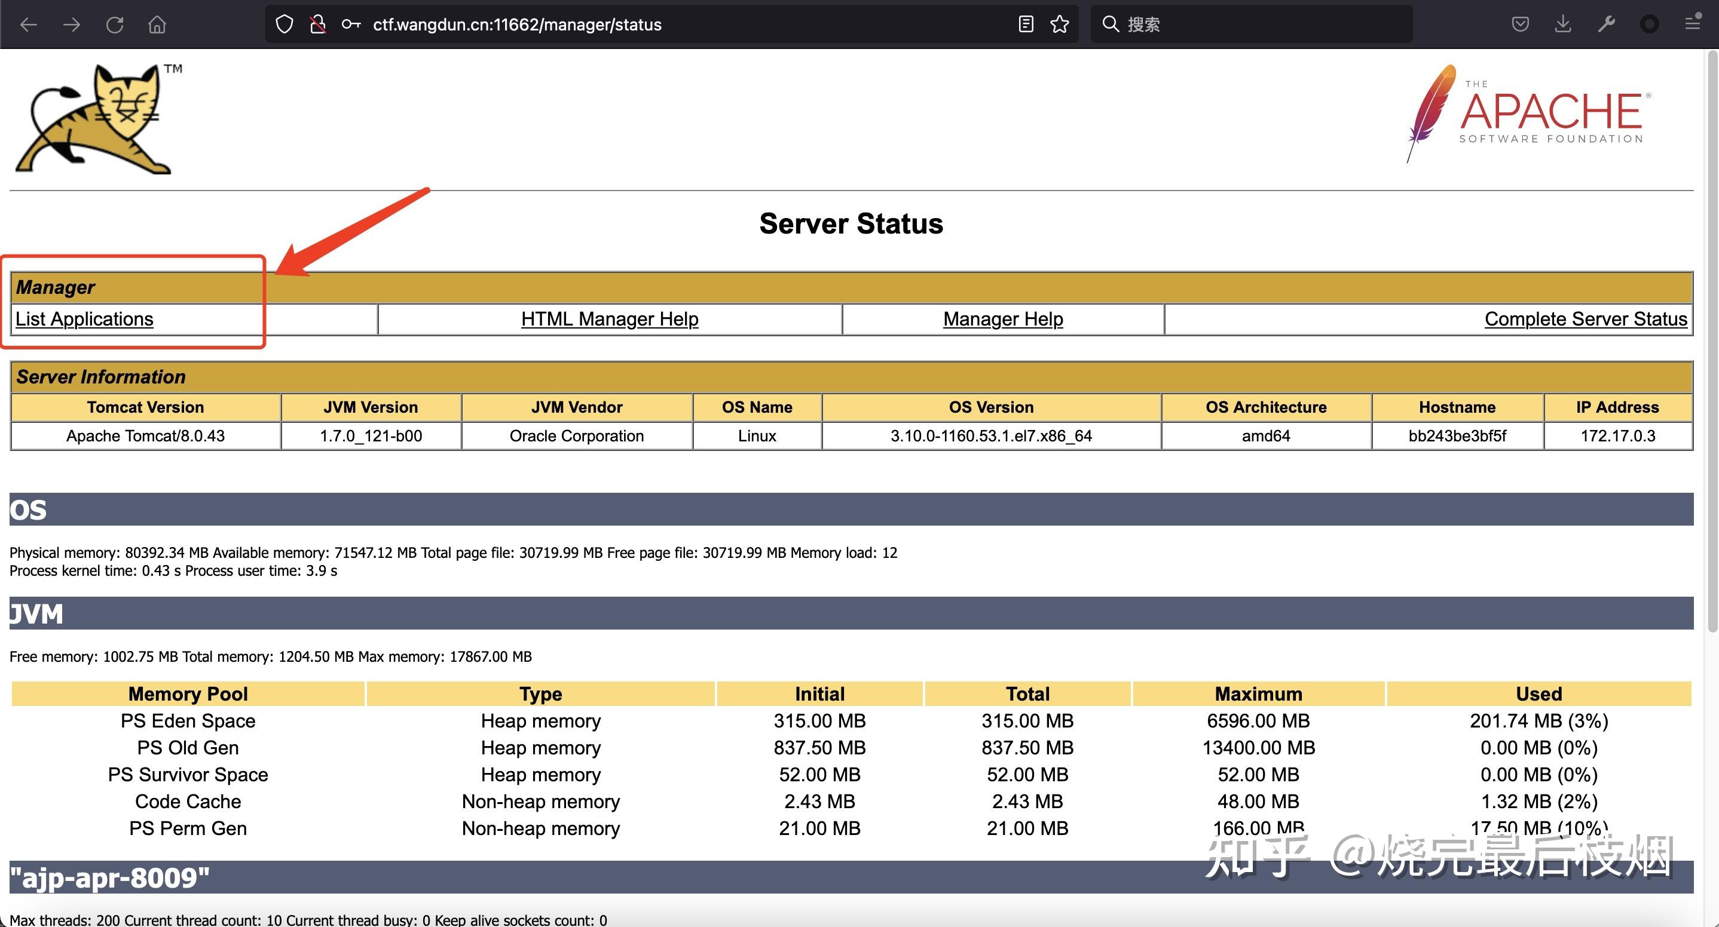
Task: Click the PS Eden Space row label
Action: [188, 721]
